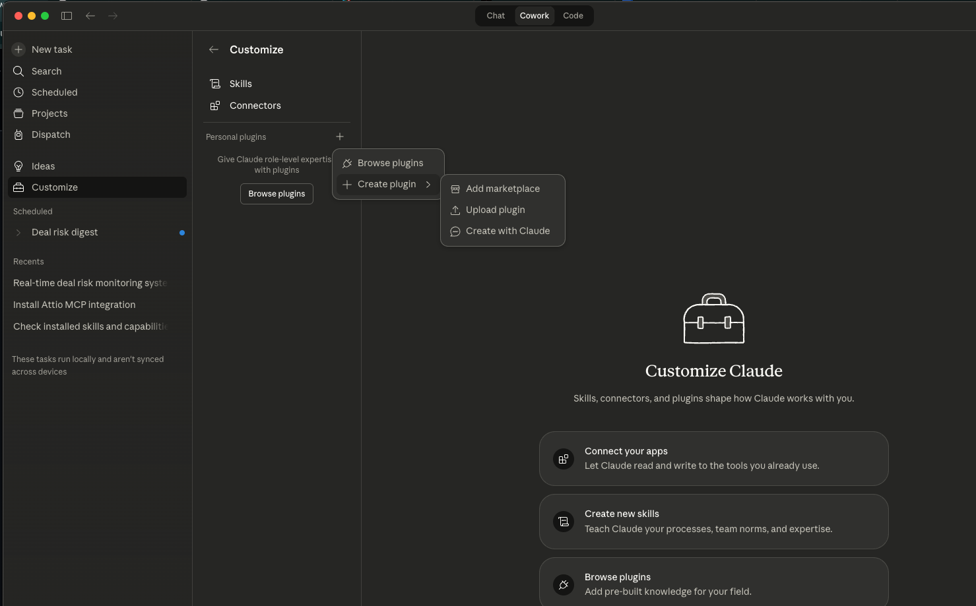Open Scheduled via the clock icon

tap(18, 92)
